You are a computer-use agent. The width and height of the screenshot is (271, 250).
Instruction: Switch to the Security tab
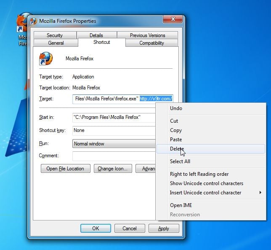click(x=55, y=35)
